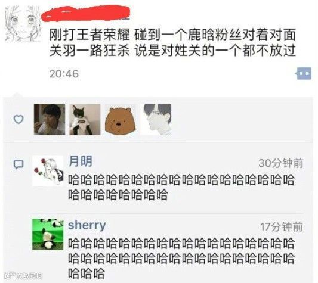Tap the heart likes icon
318x283 pixels.
pyautogui.click(x=18, y=119)
